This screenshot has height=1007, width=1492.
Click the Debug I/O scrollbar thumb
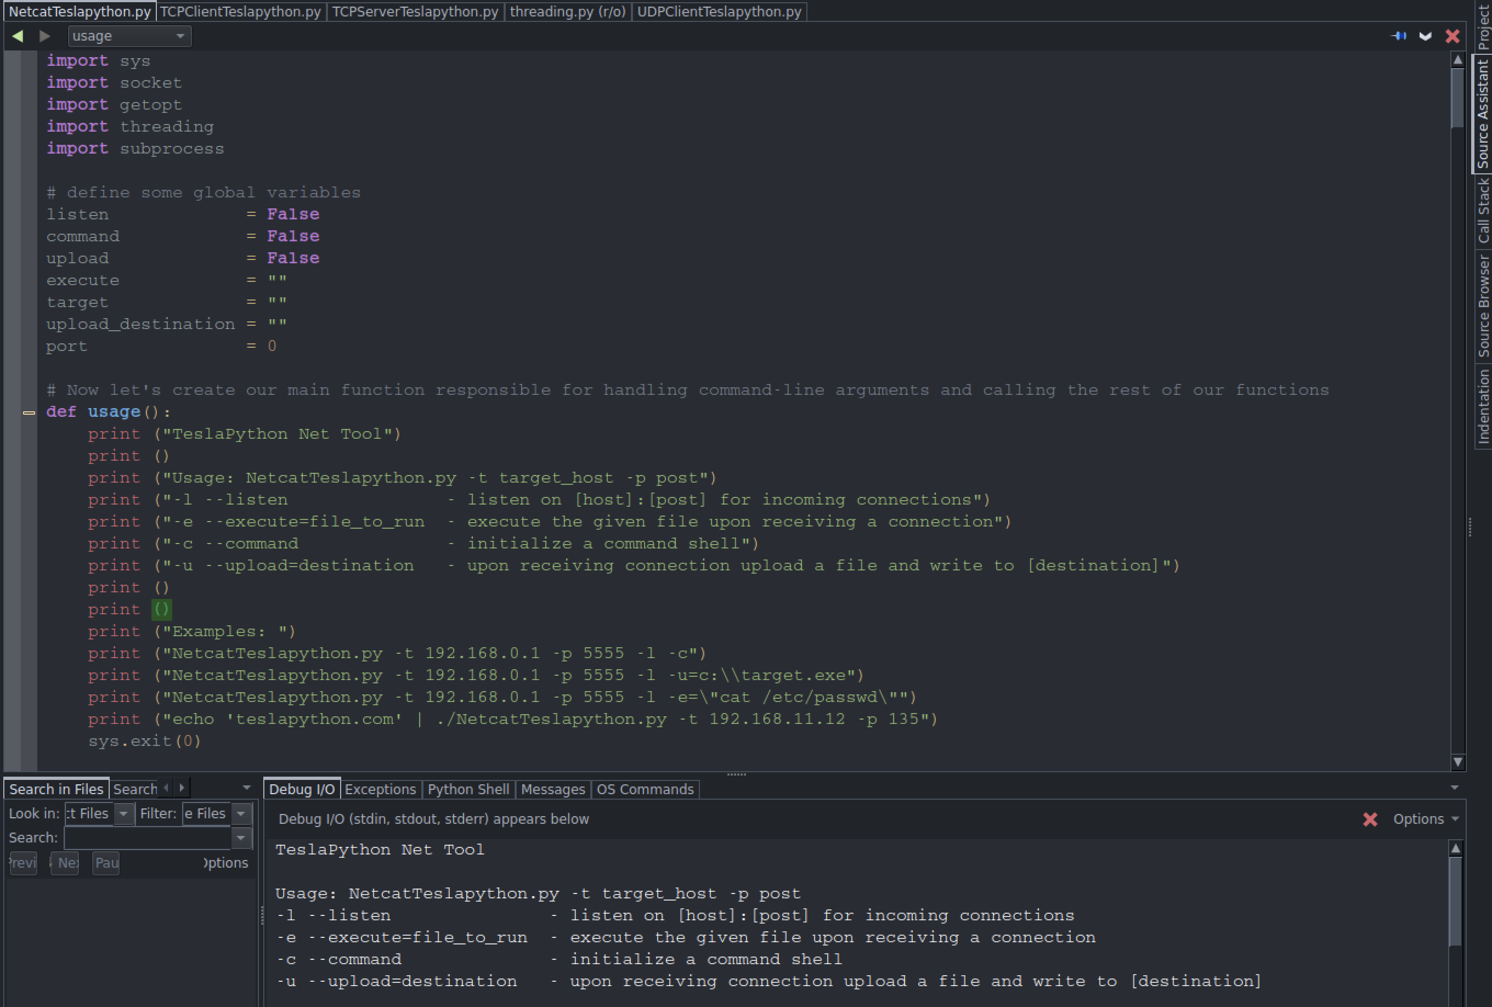pyautogui.click(x=1456, y=901)
